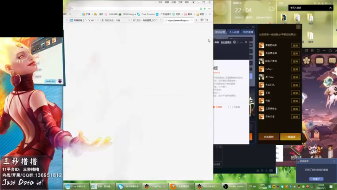Click the 点击刷新 button
This screenshot has height=190, width=337.
268,137
